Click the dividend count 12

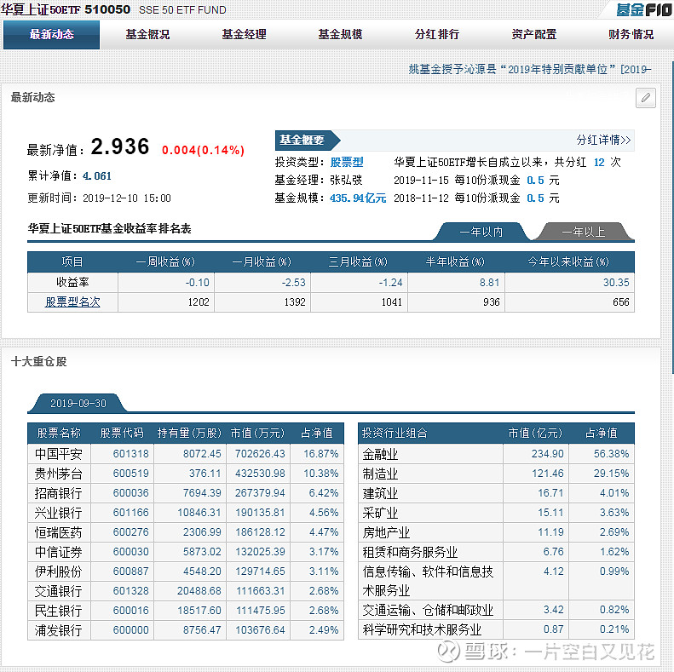(599, 162)
